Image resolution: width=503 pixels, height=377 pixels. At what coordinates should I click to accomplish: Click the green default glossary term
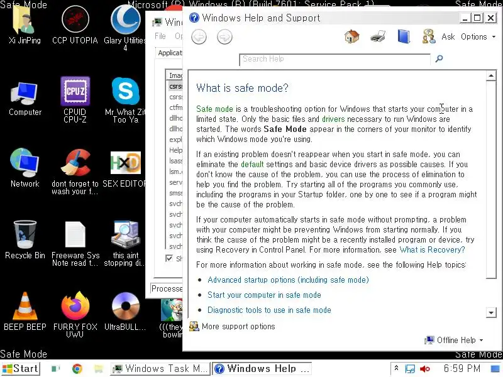252,165
